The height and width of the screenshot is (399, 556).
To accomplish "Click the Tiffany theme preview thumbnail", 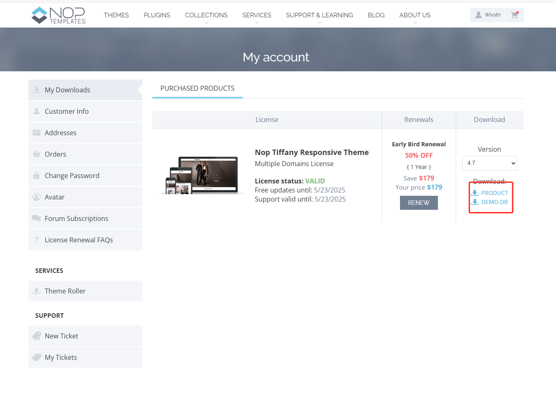I will point(202,175).
